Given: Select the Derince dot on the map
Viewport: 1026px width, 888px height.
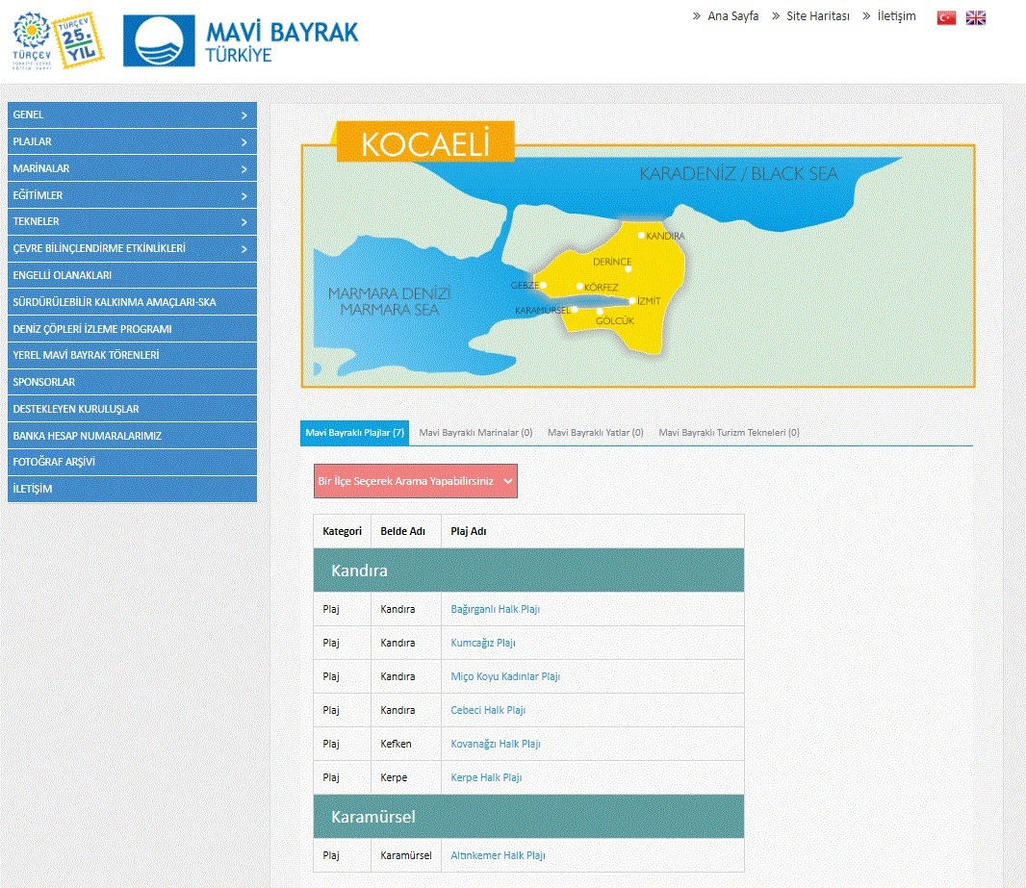Looking at the screenshot, I should click(x=628, y=269).
